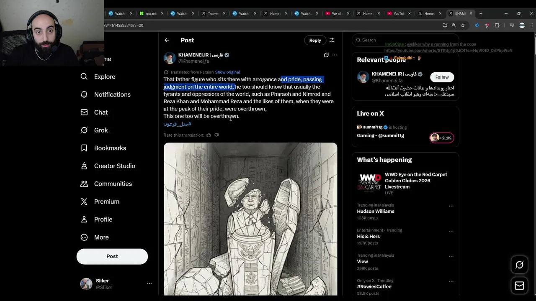Open more options for Hudson Williams trend
Viewport: 536px width, 301px height.
(451, 206)
